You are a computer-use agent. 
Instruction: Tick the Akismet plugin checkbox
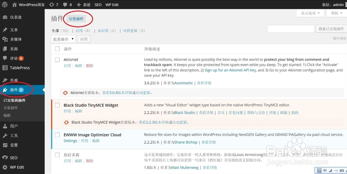[58, 60]
